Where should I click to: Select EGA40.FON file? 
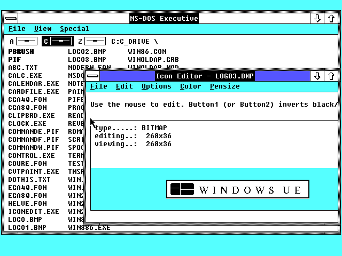[x=27, y=187]
